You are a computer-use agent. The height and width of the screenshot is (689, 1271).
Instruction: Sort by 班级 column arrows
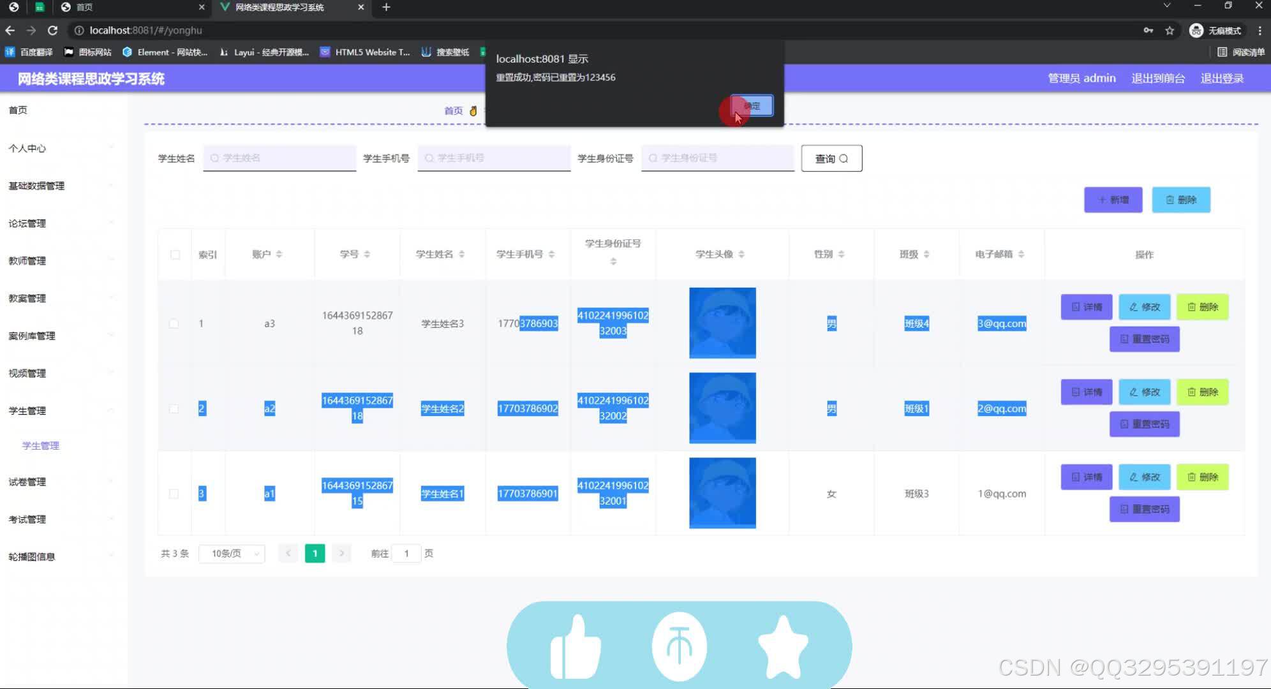click(926, 254)
